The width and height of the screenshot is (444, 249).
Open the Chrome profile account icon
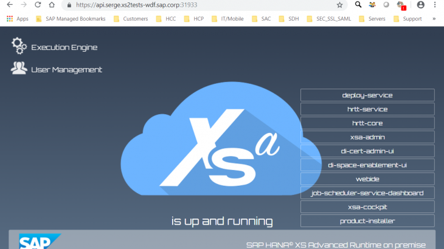421,5
